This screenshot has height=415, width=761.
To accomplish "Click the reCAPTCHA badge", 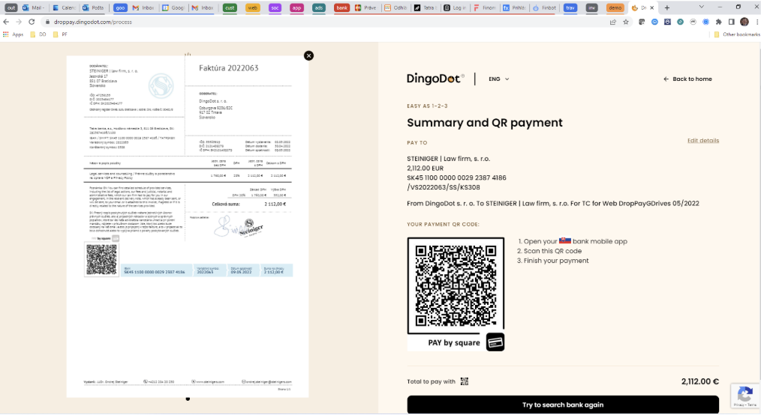I will (745, 395).
